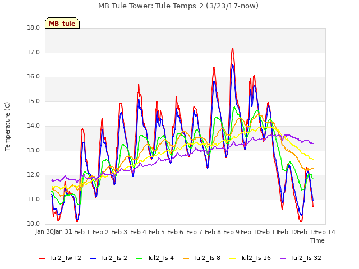Click the 11.0 y-axis tick label

[34, 200]
